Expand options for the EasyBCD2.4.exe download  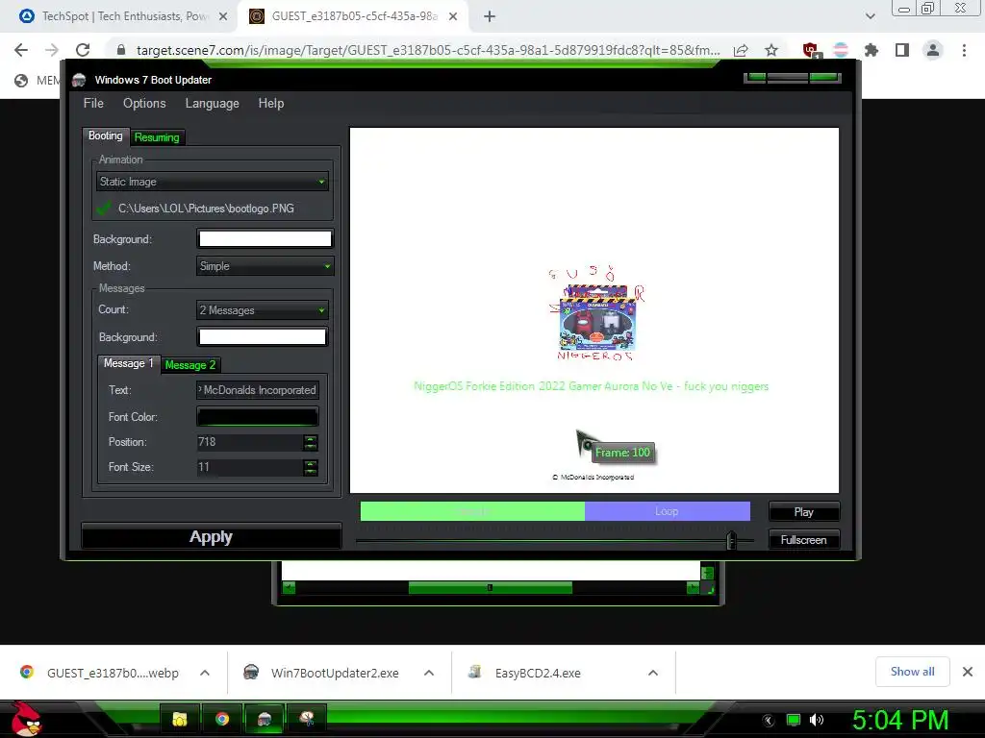[x=653, y=673]
